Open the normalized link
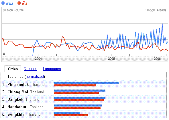This screenshot has width=169, height=120. pyautogui.click(x=35, y=76)
